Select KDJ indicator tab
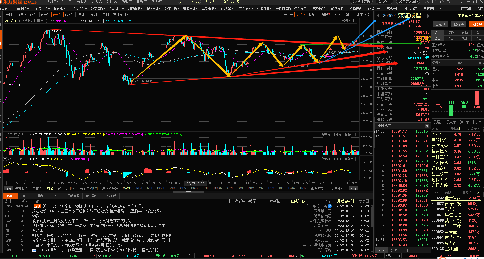The image size is (484, 259). 139,188
